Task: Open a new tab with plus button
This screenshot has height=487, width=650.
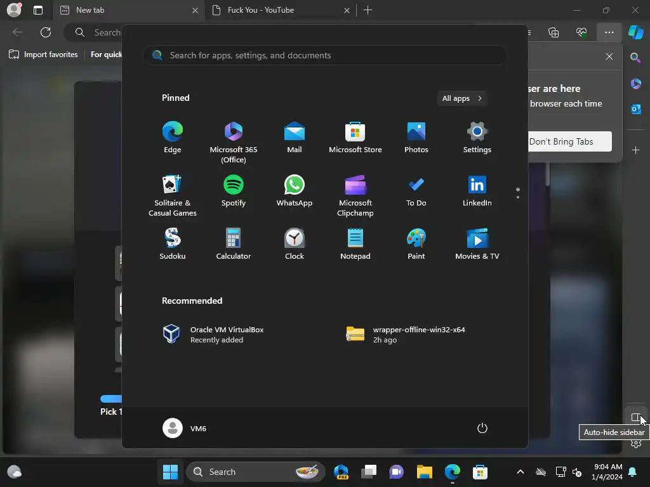Action: tap(368, 10)
